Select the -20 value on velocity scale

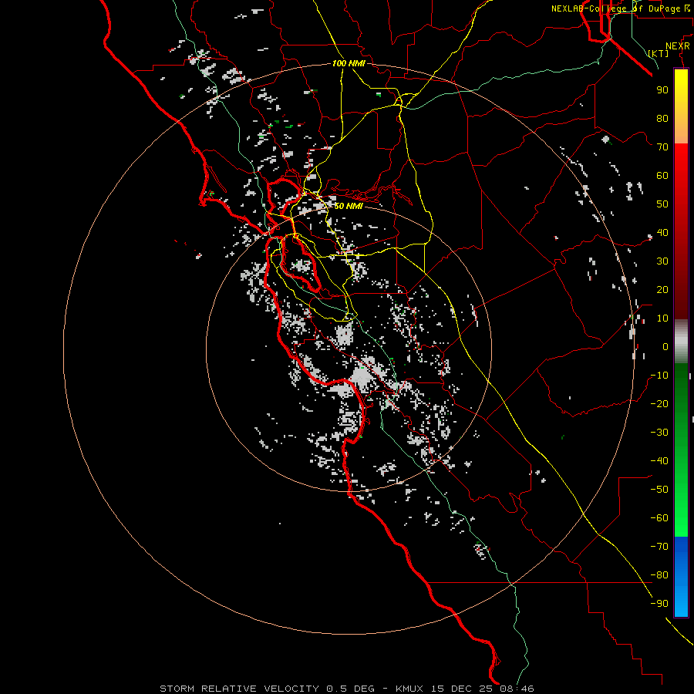(x=659, y=403)
